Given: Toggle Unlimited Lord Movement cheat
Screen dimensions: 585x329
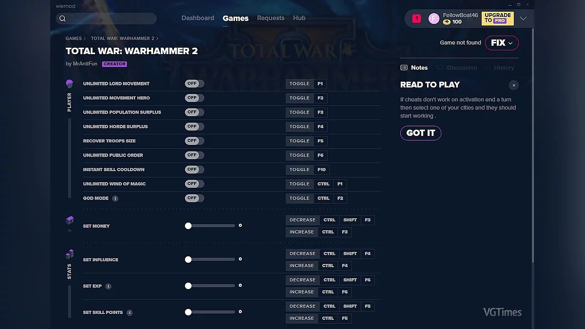Looking at the screenshot, I should pyautogui.click(x=195, y=83).
